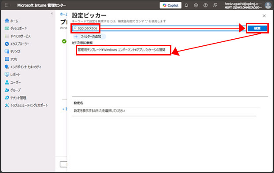Open the account avatar menu
Screen dimensions: 274x173
point(268,5)
